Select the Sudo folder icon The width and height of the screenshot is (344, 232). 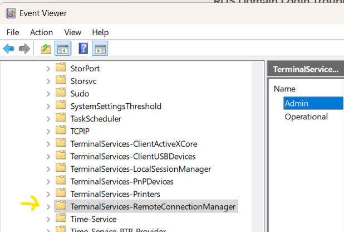61,93
